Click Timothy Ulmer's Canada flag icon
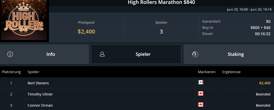This screenshot has width=274, height=110. (x=201, y=94)
